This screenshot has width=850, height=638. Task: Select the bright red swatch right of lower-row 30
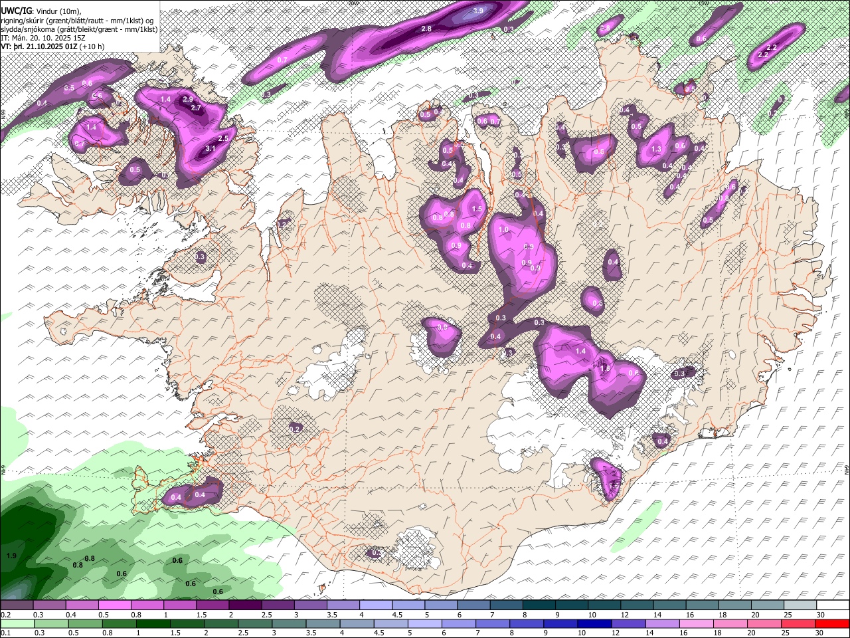point(832,623)
